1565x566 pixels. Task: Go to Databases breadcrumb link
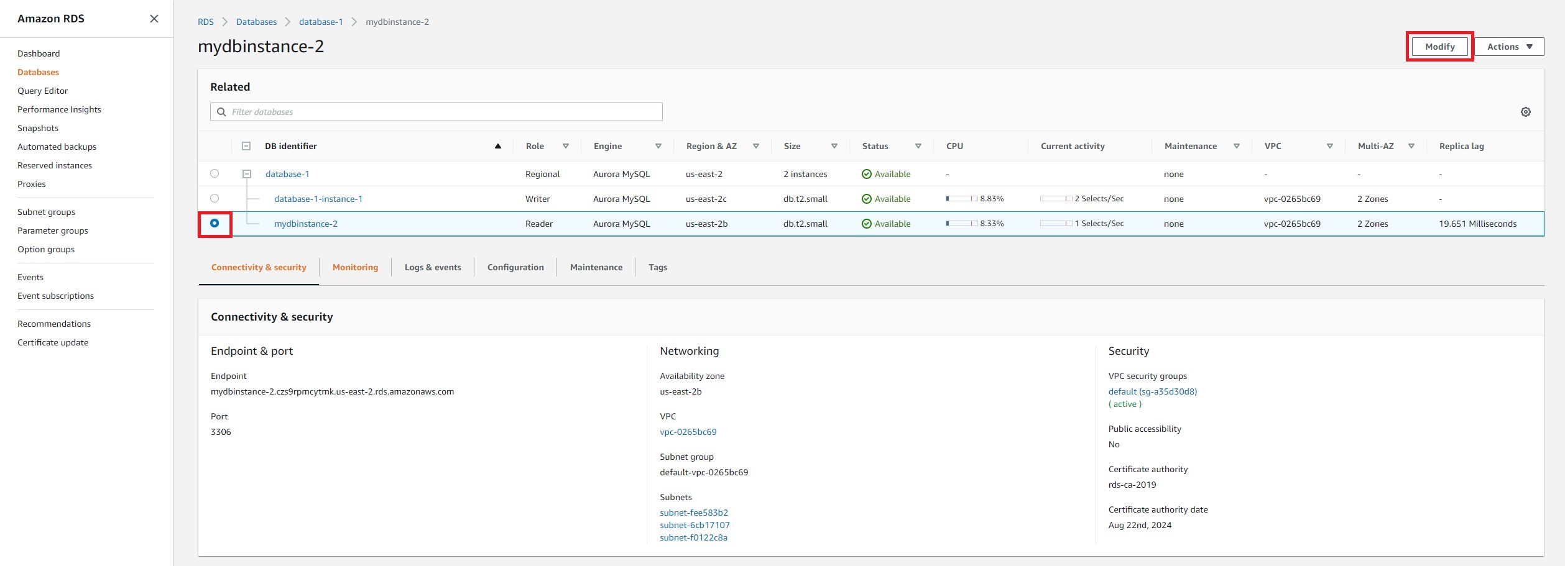pos(256,22)
